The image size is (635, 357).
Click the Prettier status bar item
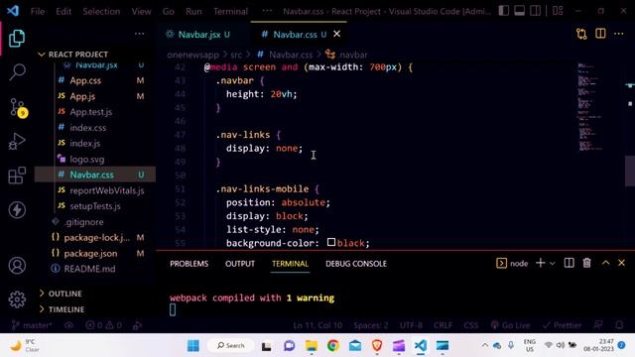tap(563, 325)
